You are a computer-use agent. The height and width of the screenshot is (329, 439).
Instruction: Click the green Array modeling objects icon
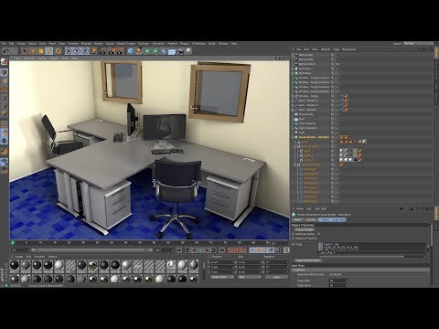coord(155,51)
